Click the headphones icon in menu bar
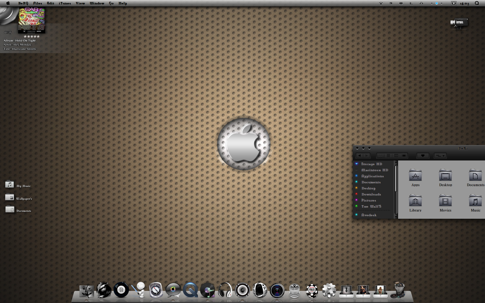The image size is (485, 303). [421, 3]
